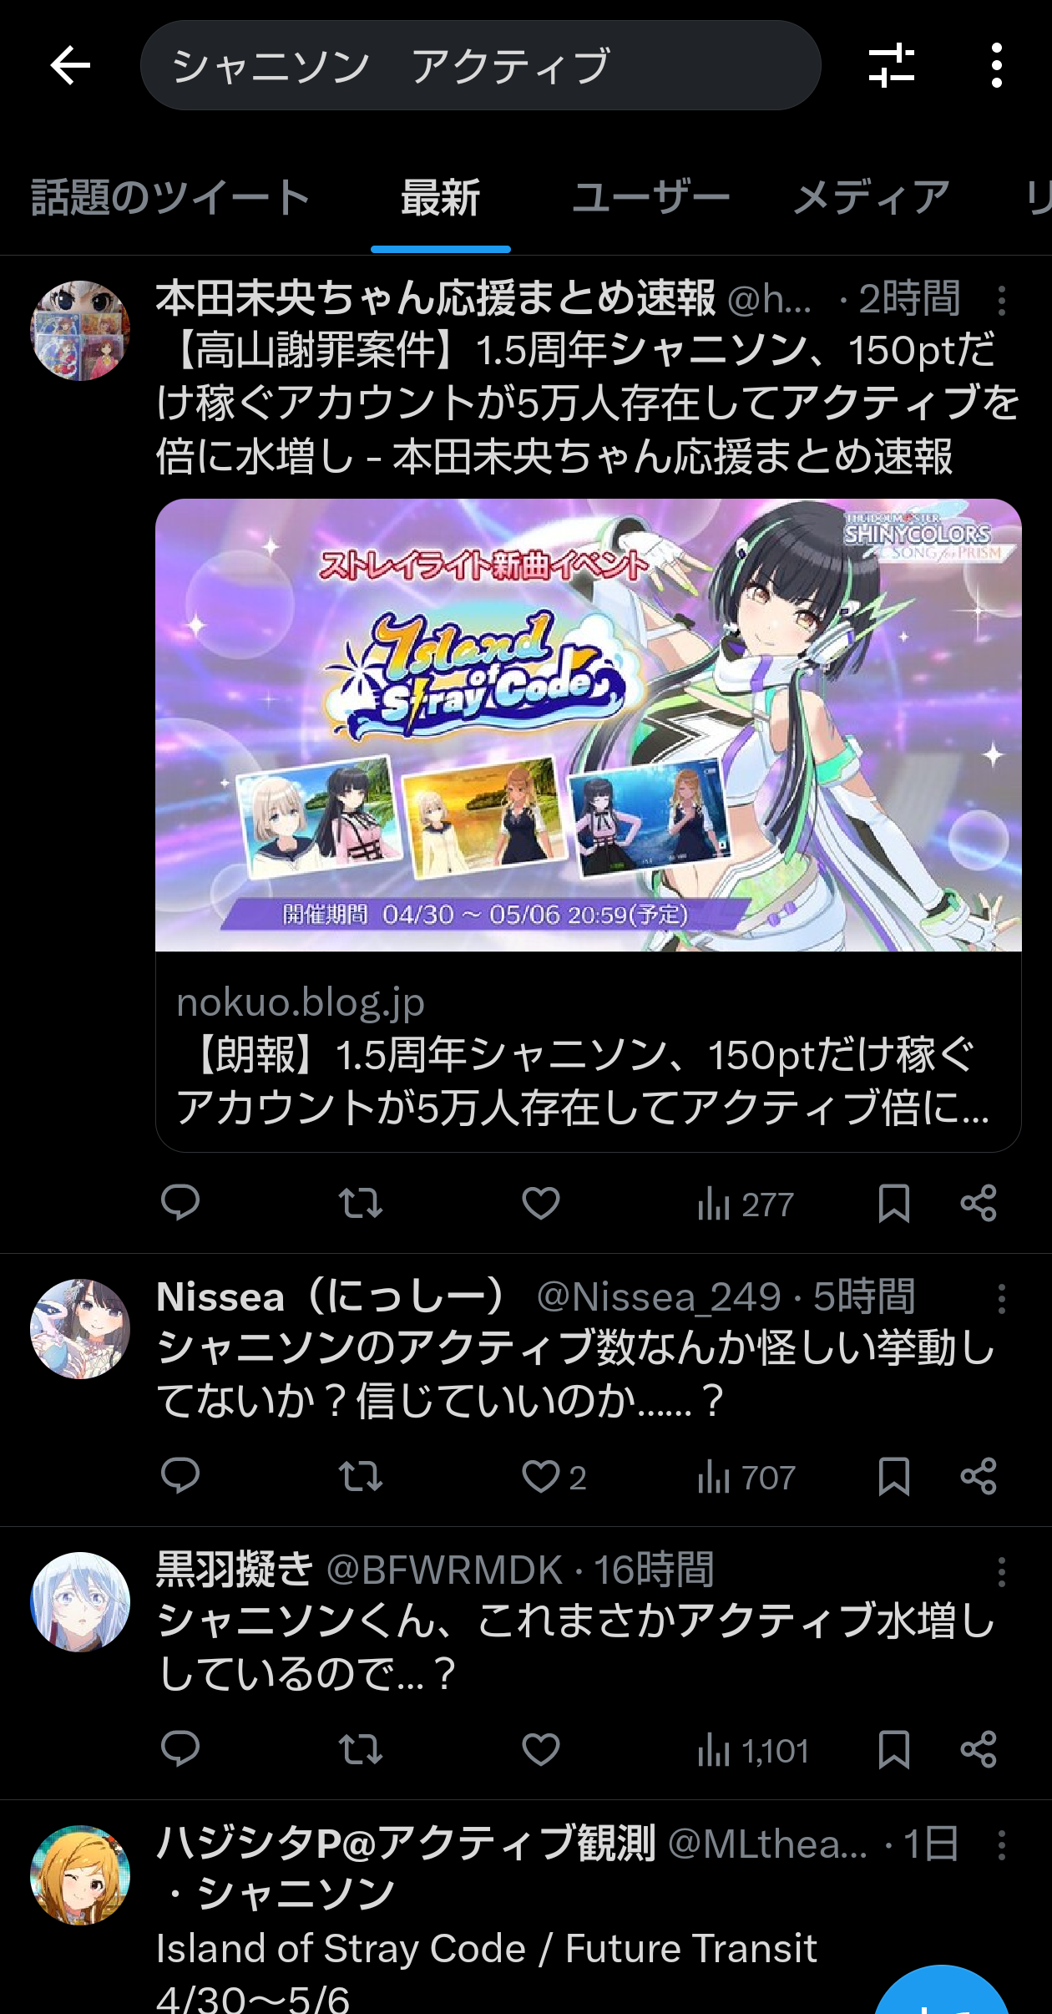
Task: Like the Nissea tweet with 2 likes
Action: pos(554,1476)
